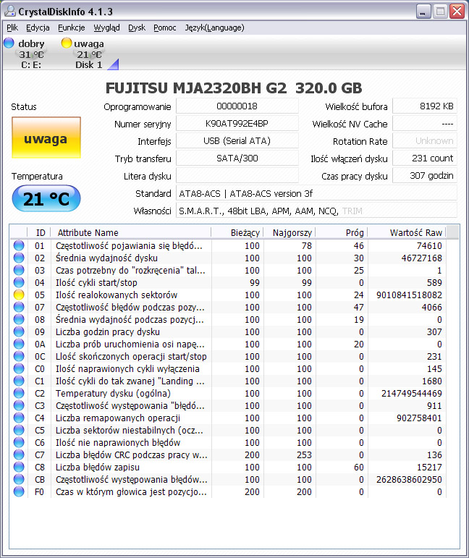Open the Dysk menu
The image size is (469, 558).
coord(137,28)
